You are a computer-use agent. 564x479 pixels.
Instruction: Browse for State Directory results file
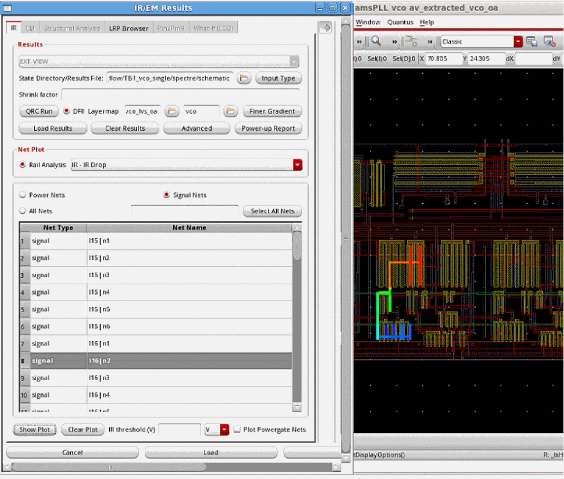[243, 78]
